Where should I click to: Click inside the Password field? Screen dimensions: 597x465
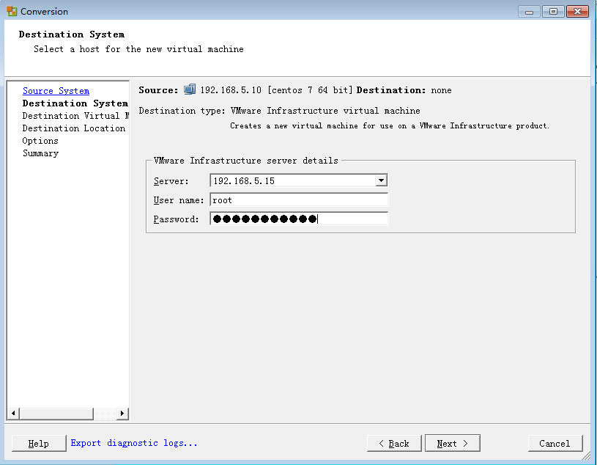pos(293,217)
